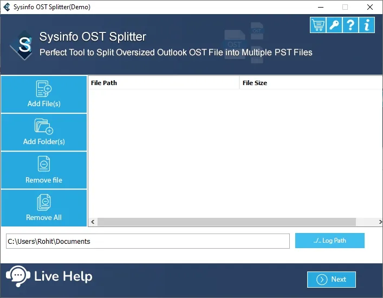Click the question mark help icon

coord(350,25)
